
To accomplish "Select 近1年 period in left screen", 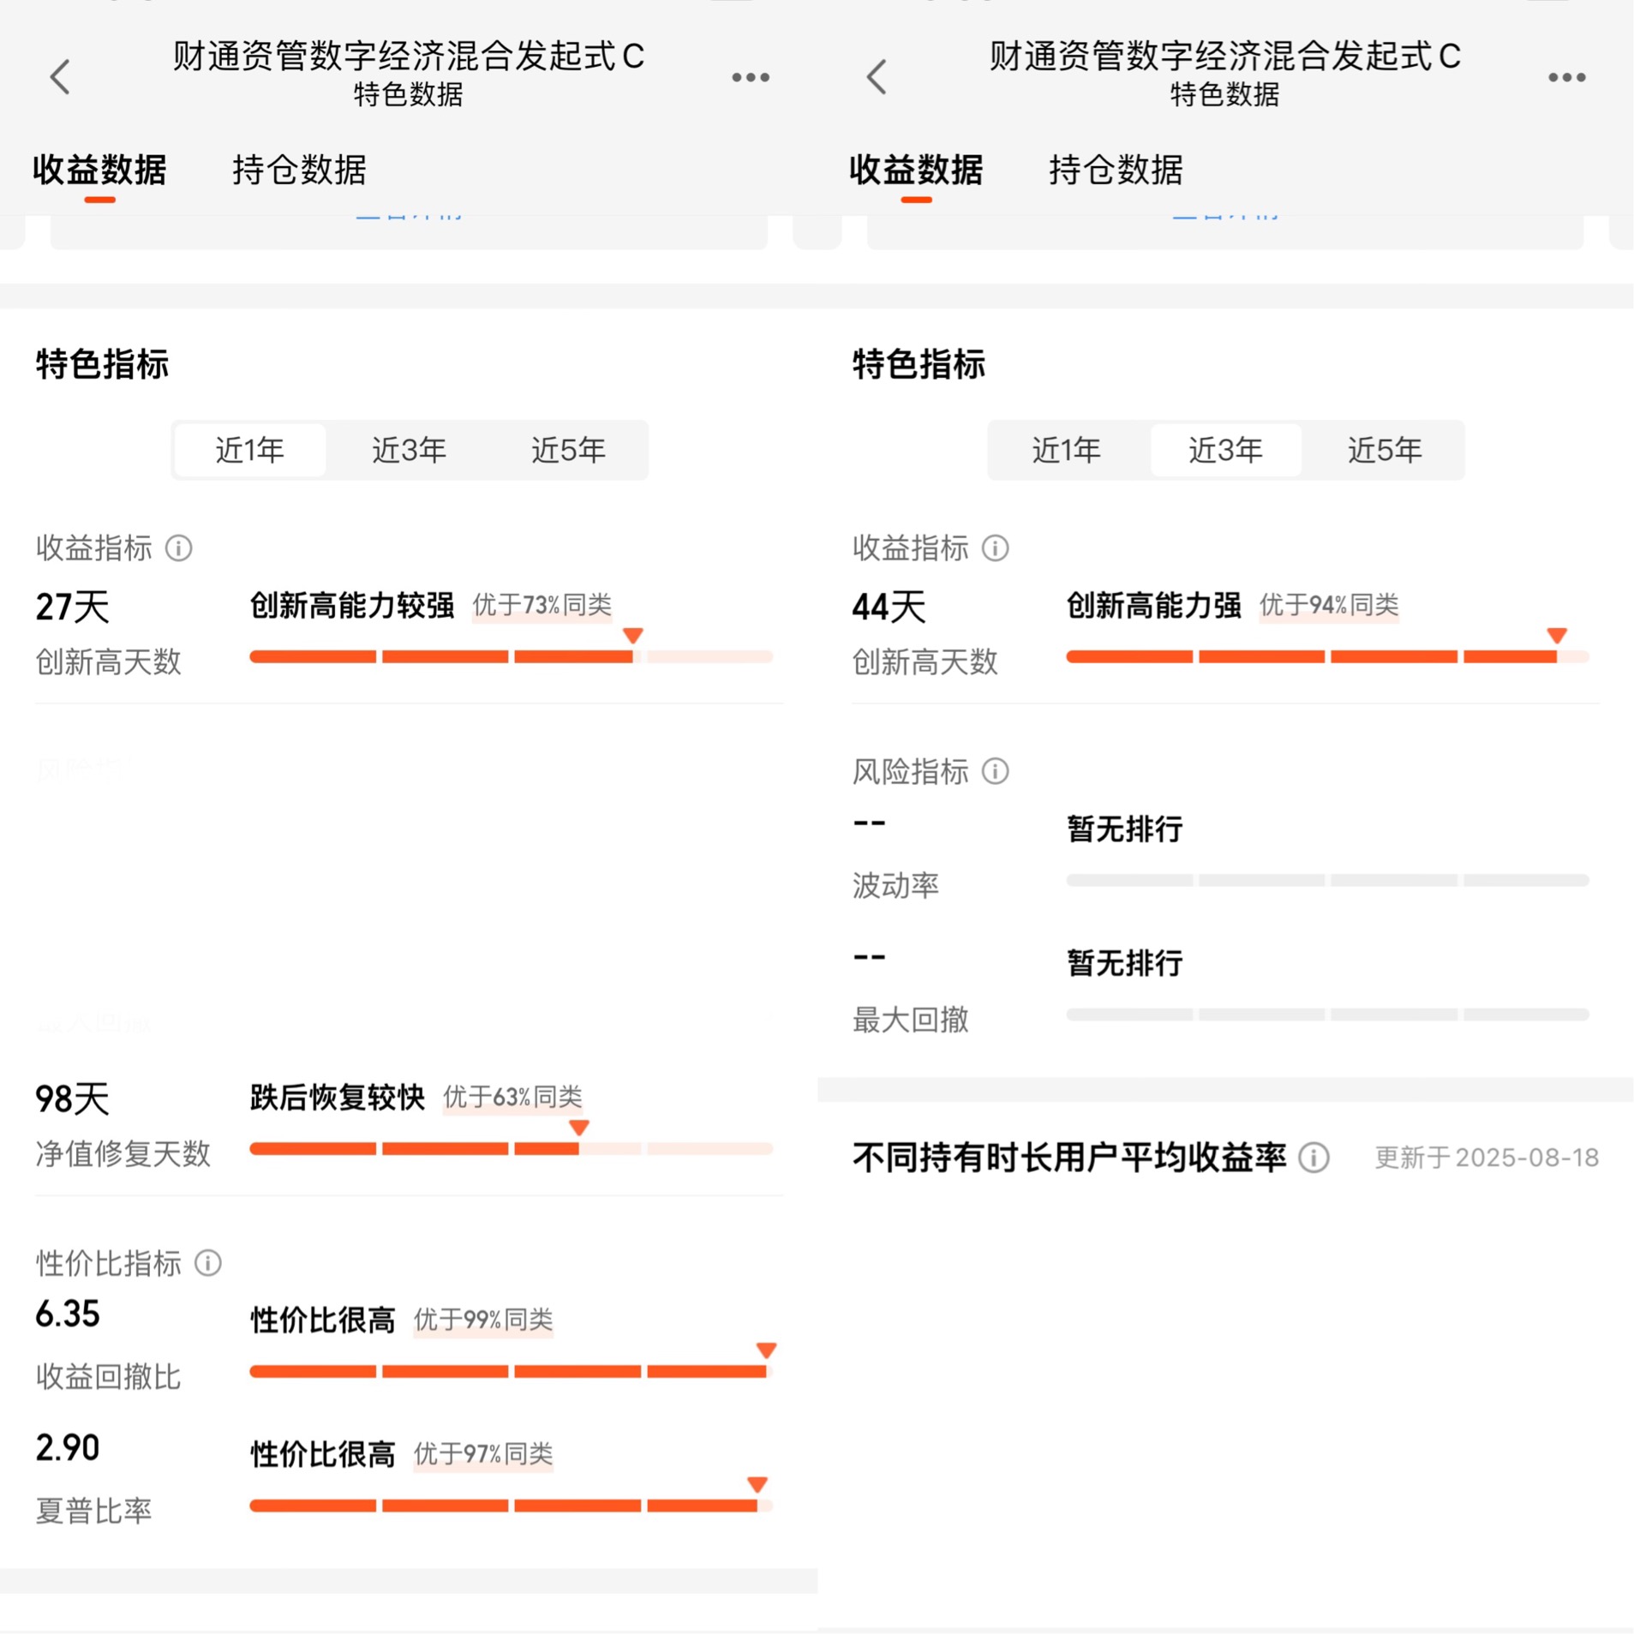I will (x=249, y=450).
